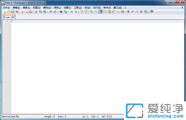Screen dimensions: 186x120
Task: Close document using X at menu bar right
Action: (x=182, y=8)
